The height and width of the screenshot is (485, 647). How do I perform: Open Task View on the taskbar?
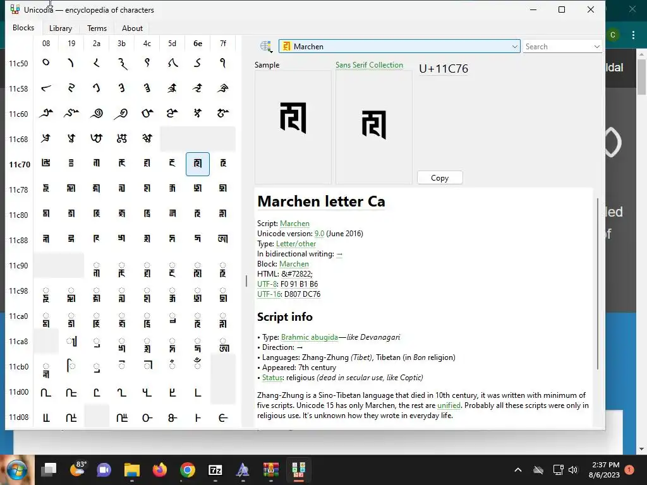[49, 470]
